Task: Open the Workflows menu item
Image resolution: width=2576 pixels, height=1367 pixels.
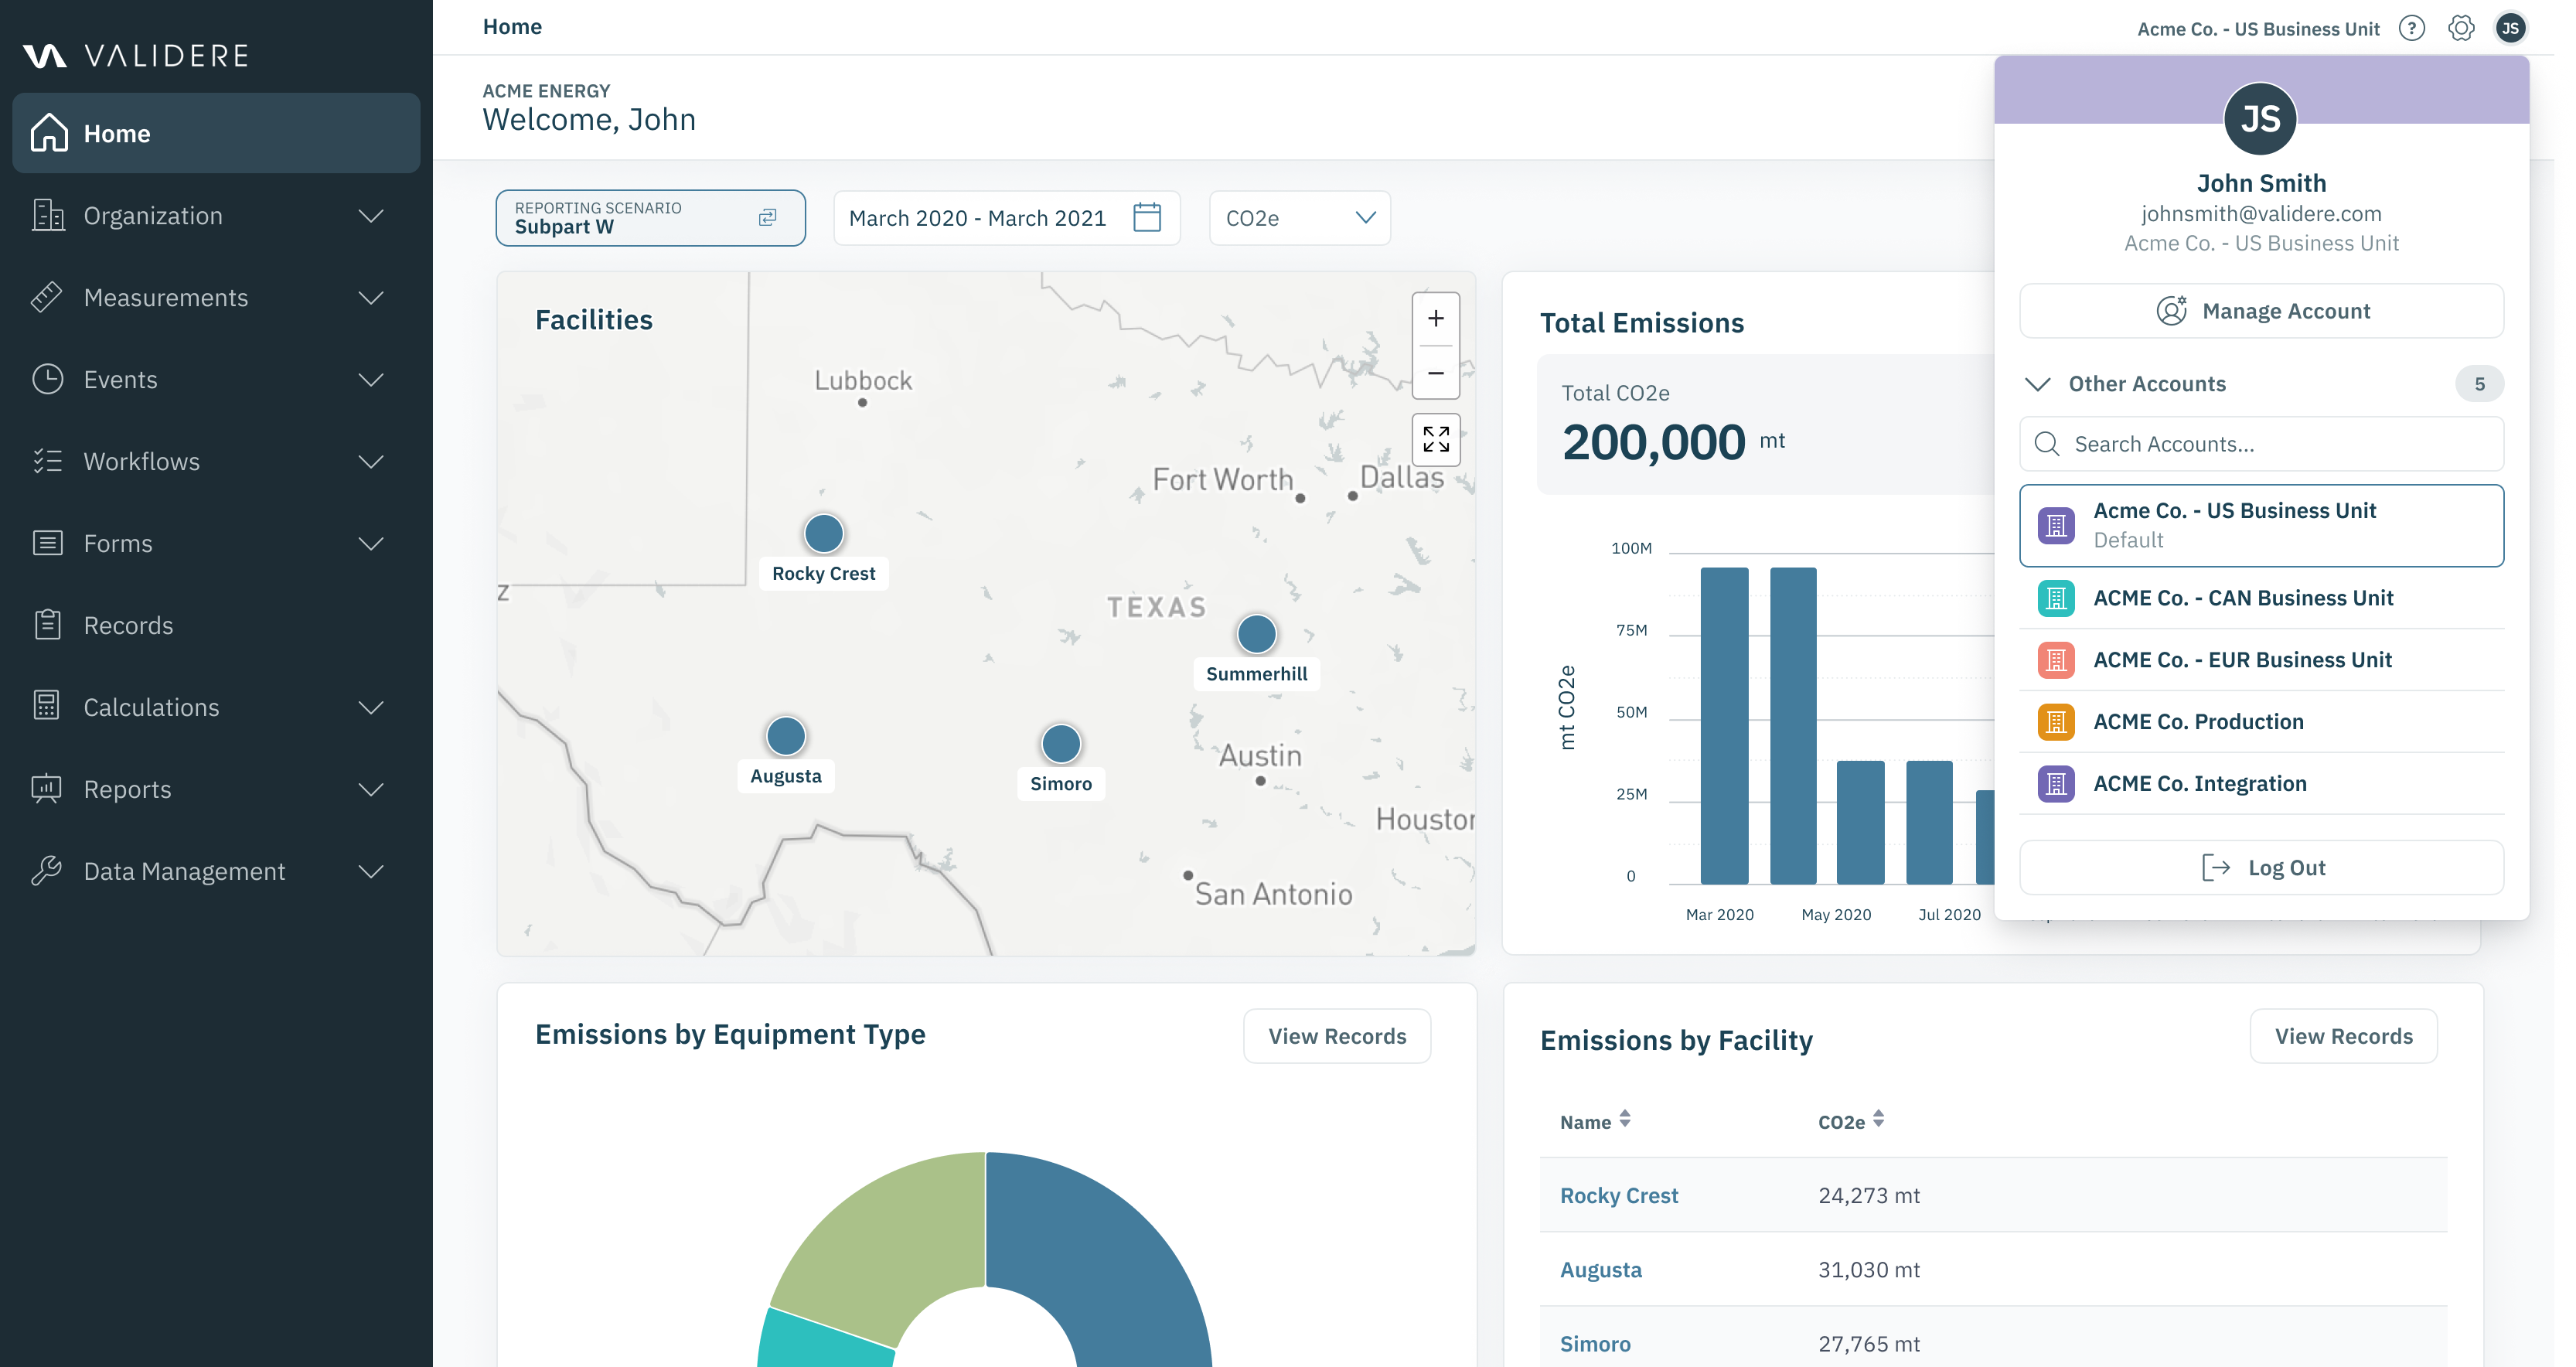Action: click(x=216, y=462)
